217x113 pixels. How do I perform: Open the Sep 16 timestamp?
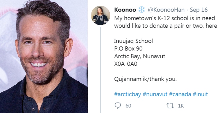pyautogui.click(x=199, y=10)
